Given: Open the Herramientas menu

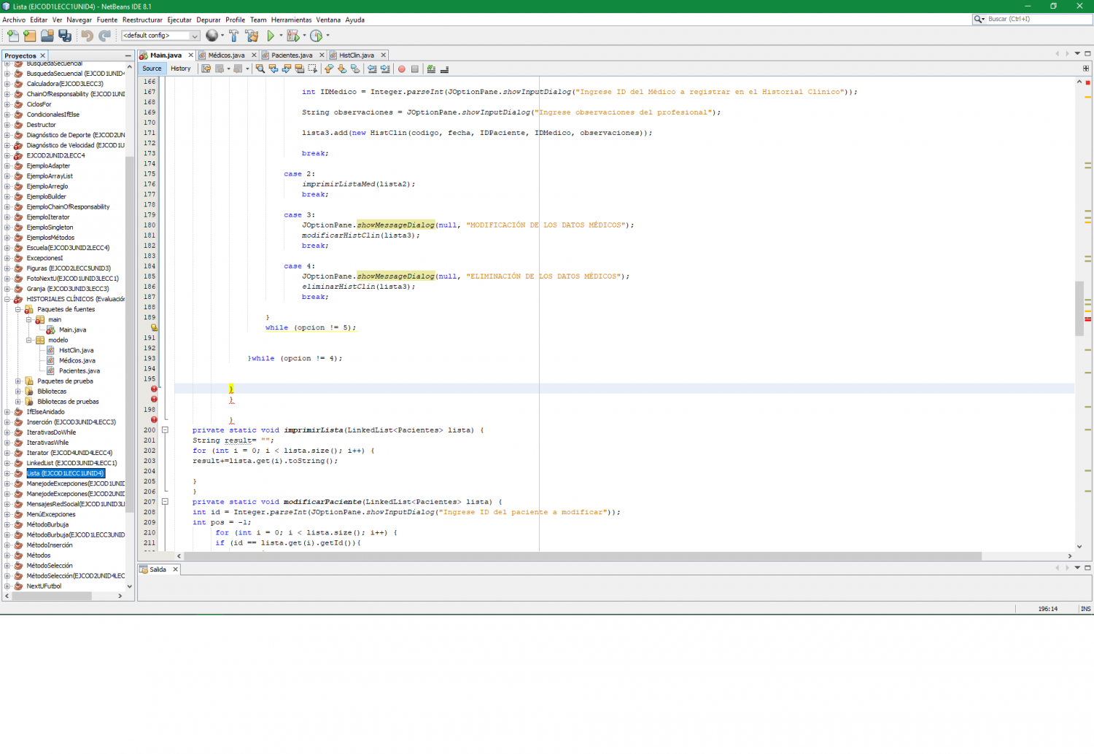Looking at the screenshot, I should (291, 20).
